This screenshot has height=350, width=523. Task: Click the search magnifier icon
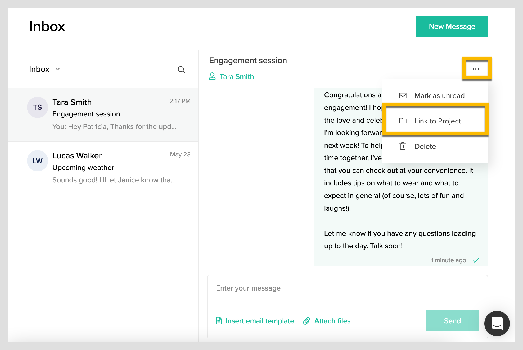[181, 70]
